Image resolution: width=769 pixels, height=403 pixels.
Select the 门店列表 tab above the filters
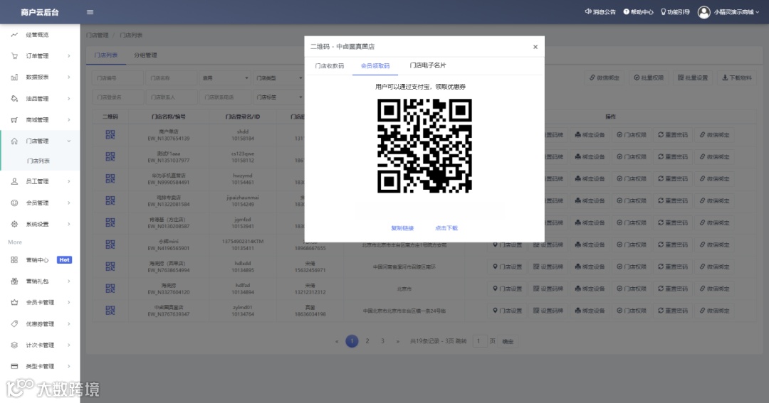106,55
